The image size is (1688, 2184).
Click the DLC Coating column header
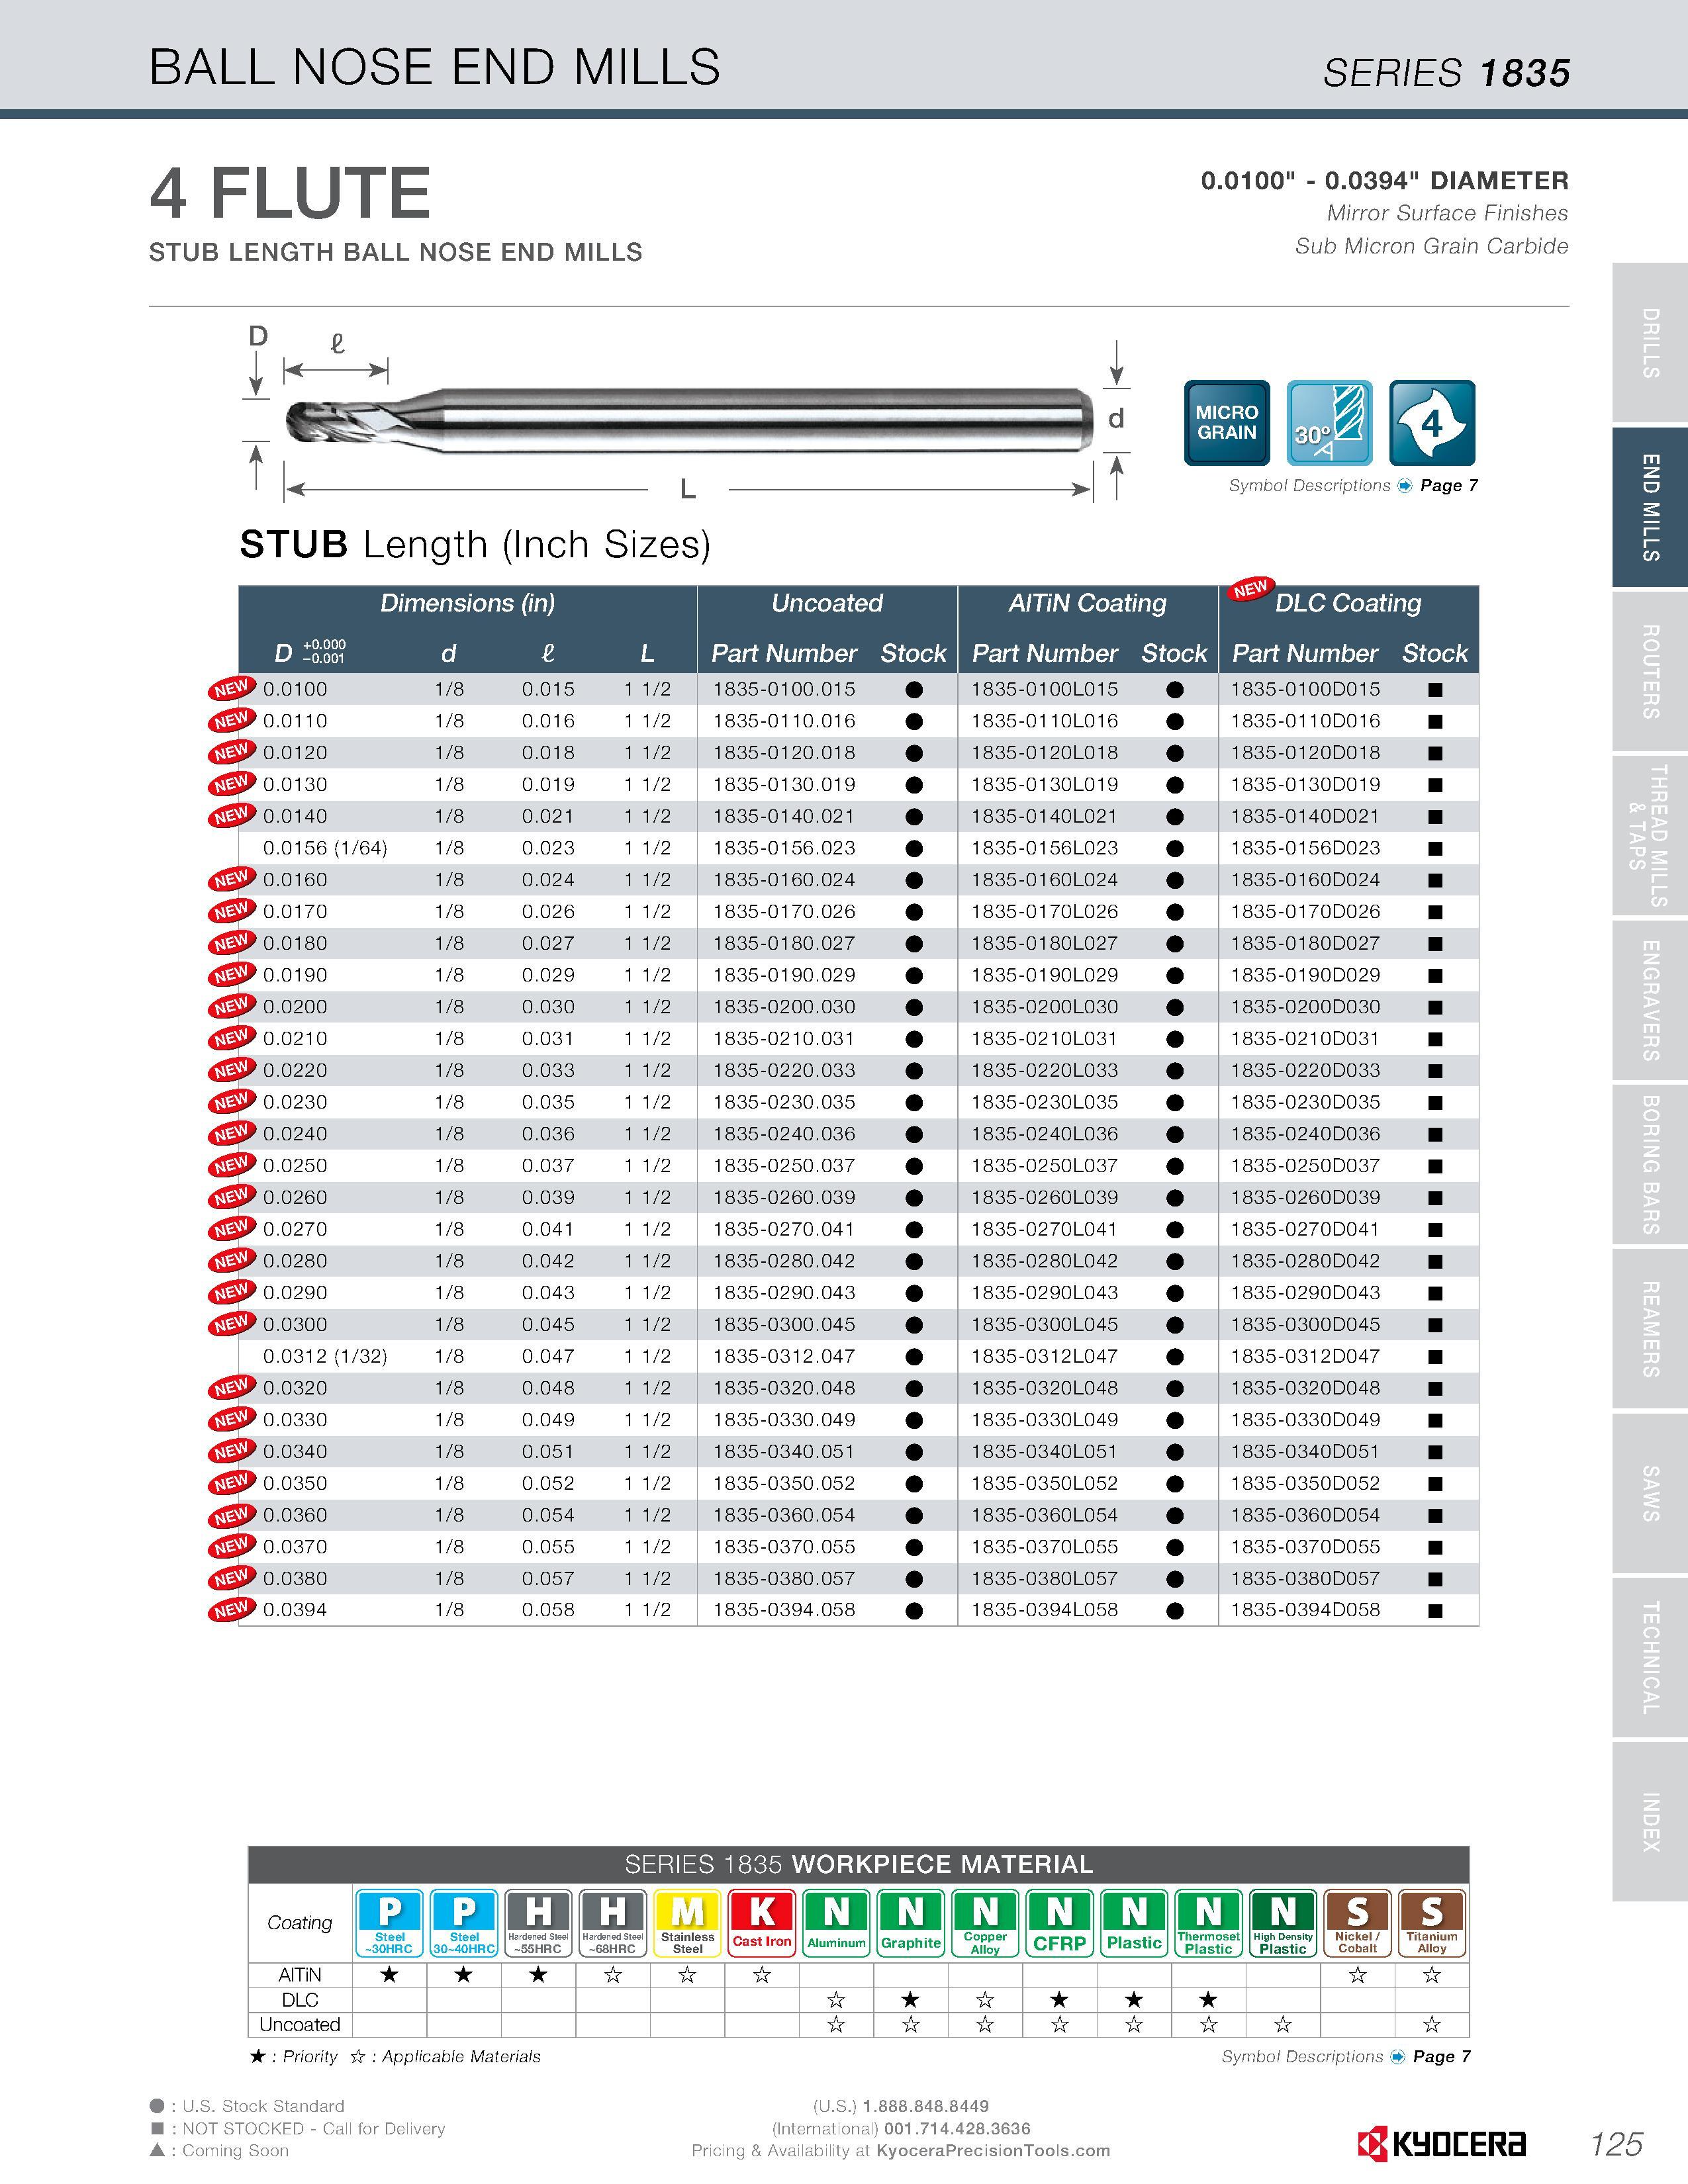point(1348,603)
